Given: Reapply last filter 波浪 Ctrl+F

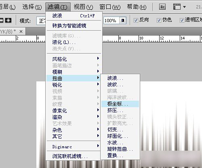Looking at the screenshot, I should (x=74, y=16).
